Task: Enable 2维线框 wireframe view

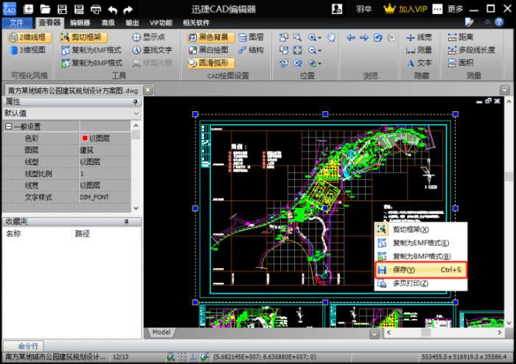Action: pos(27,37)
